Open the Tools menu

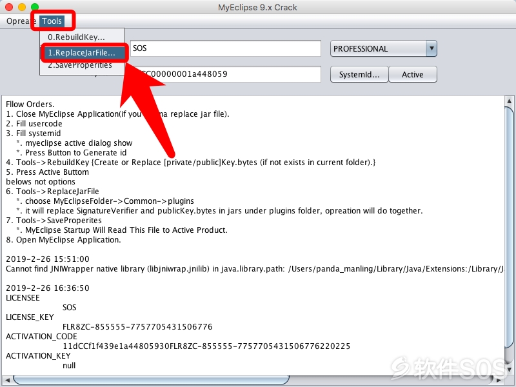click(52, 21)
